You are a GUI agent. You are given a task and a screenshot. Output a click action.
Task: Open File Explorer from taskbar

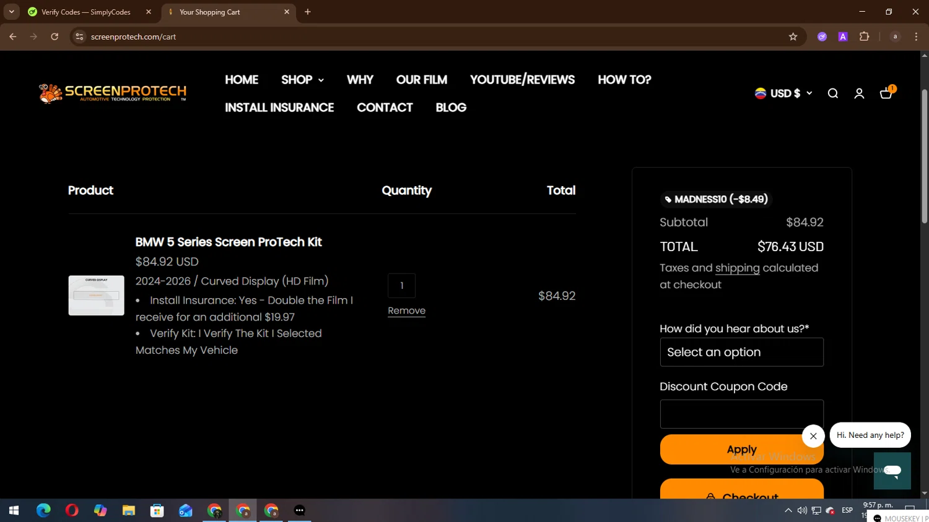[x=129, y=510]
